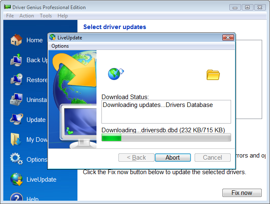Close the LiveUpdate dialog
The image size is (270, 204).
[228, 37]
